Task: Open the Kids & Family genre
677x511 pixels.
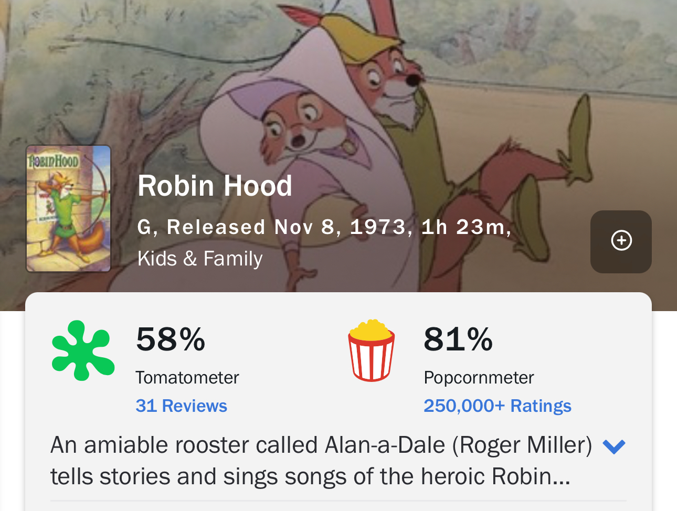Action: tap(200, 259)
